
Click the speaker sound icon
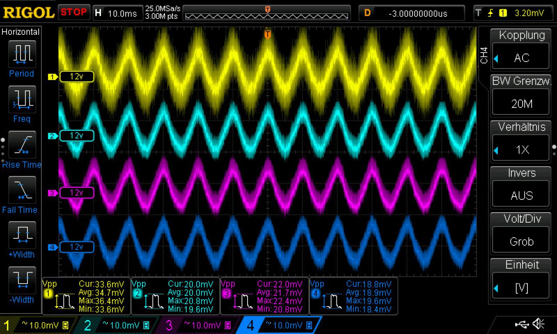[539, 324]
